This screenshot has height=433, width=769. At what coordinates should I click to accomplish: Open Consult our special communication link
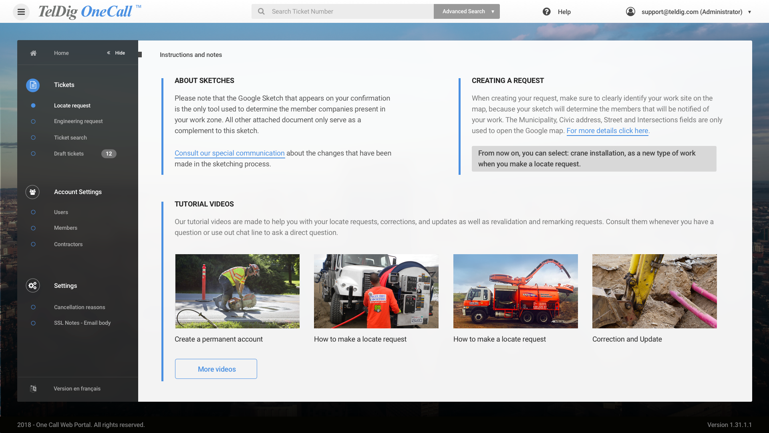click(x=229, y=153)
